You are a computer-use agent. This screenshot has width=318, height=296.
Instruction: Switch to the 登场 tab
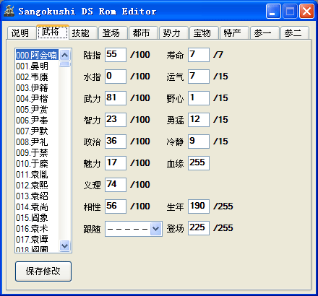point(113,33)
